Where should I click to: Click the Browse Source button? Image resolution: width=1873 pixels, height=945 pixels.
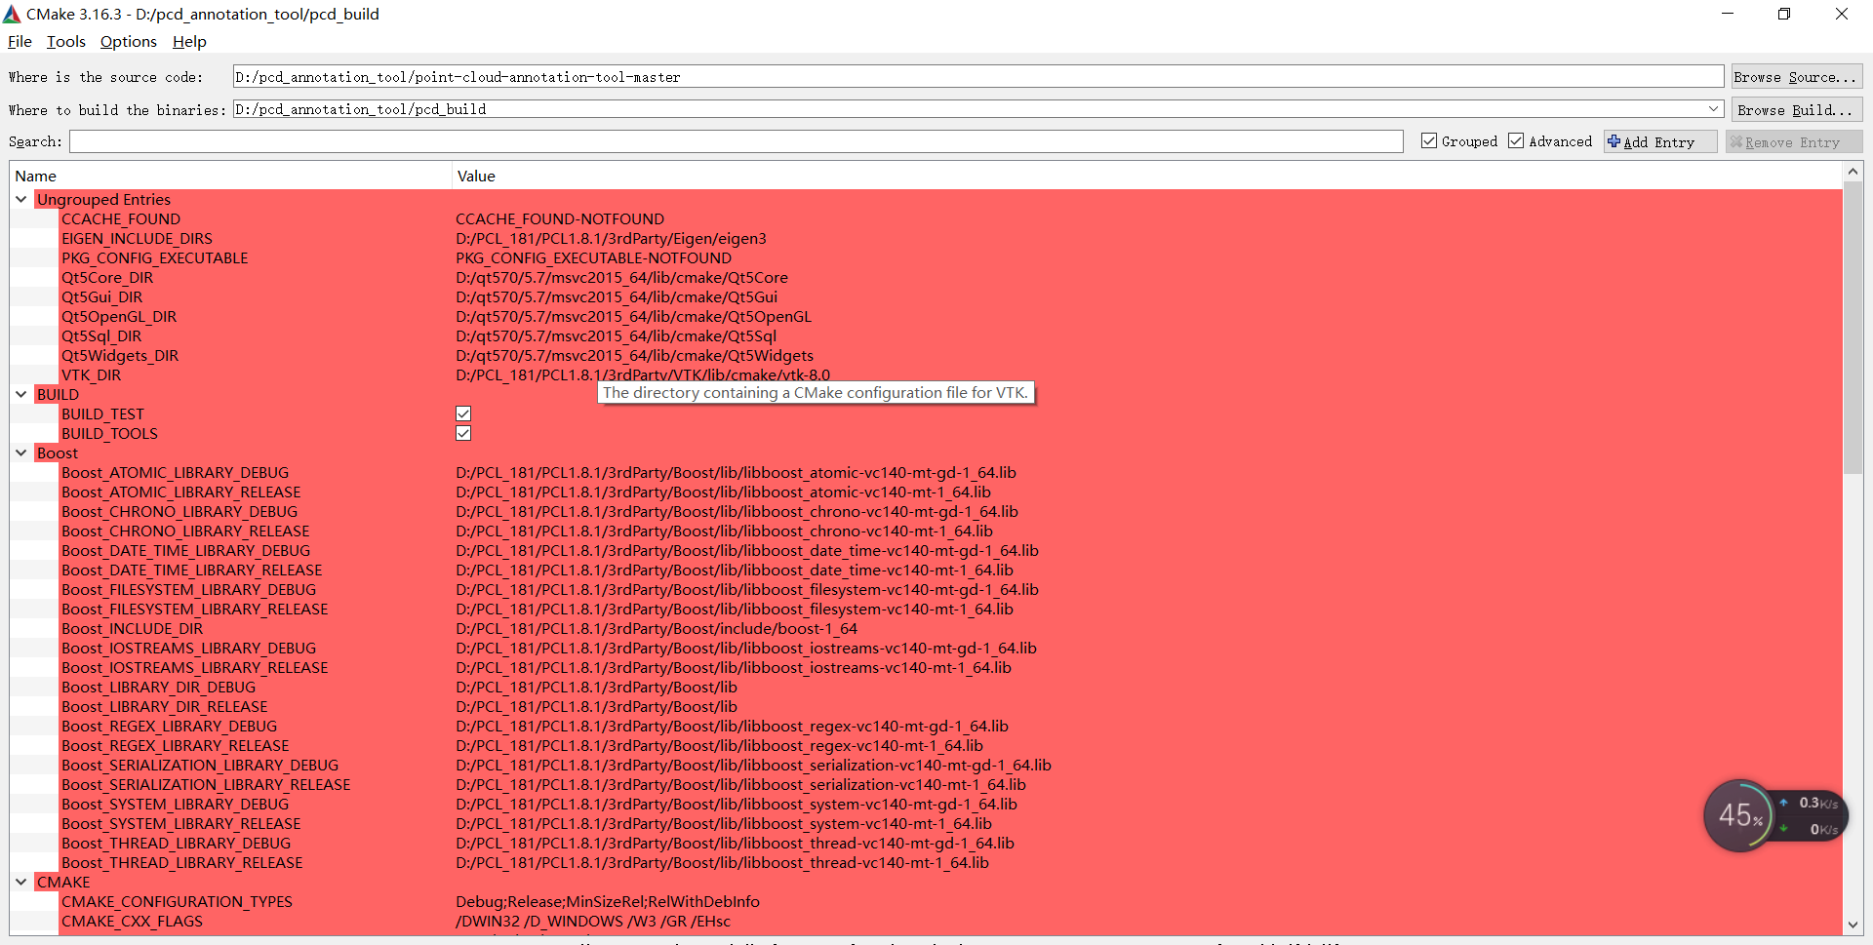tap(1796, 77)
